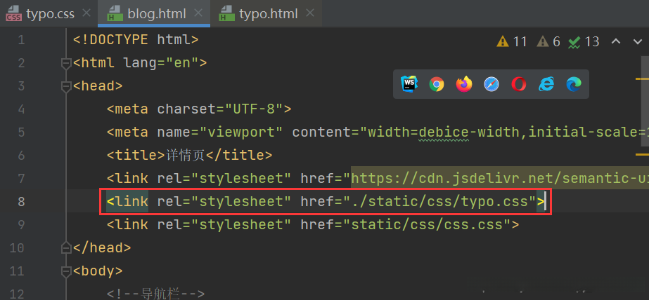Collapse the html tag fold marker

[67, 63]
